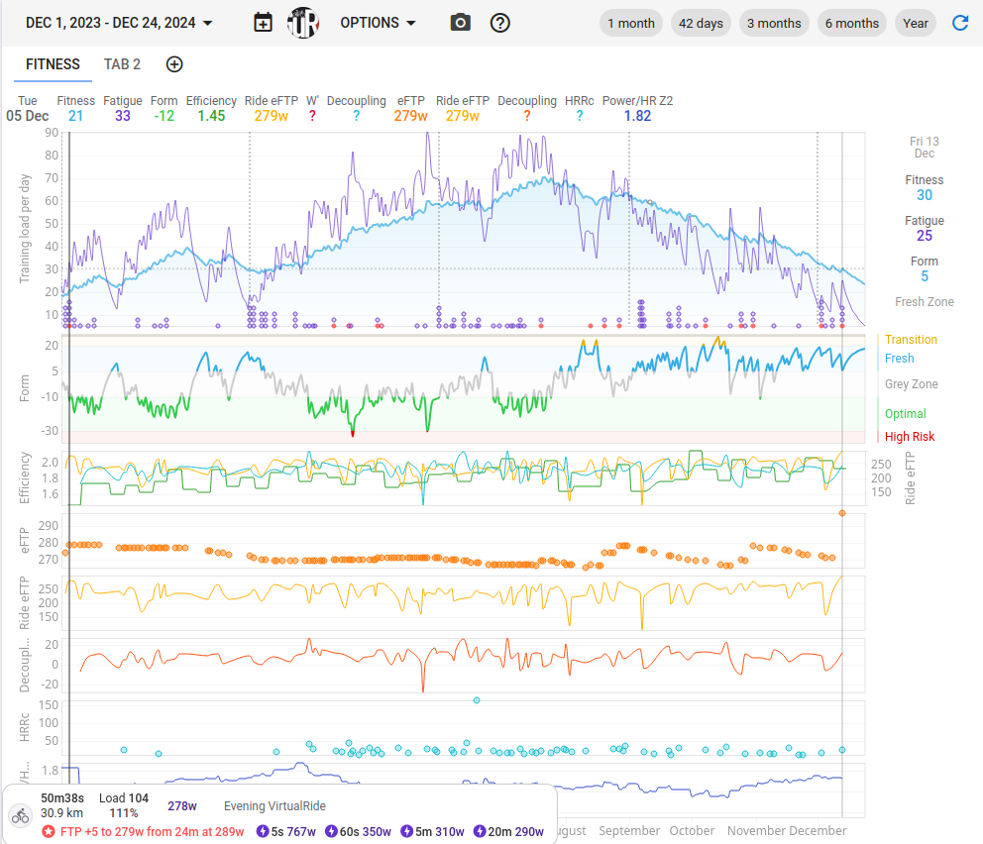Click the 5s 767w power icon
The image size is (983, 844).
[x=263, y=831]
